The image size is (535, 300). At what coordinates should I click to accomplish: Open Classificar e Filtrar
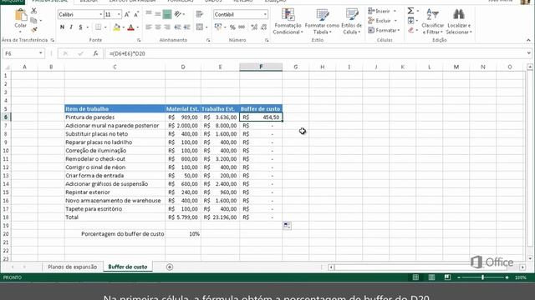[x=433, y=22]
